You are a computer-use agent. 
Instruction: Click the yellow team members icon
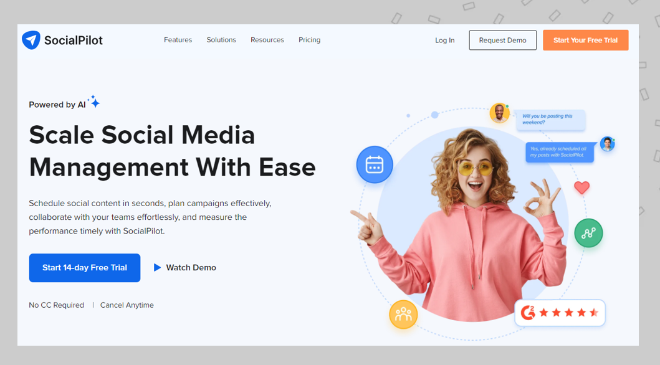click(x=403, y=315)
